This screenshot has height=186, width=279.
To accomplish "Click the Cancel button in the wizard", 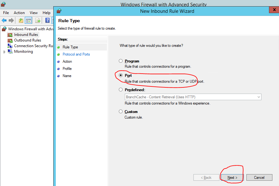I will 259,178.
